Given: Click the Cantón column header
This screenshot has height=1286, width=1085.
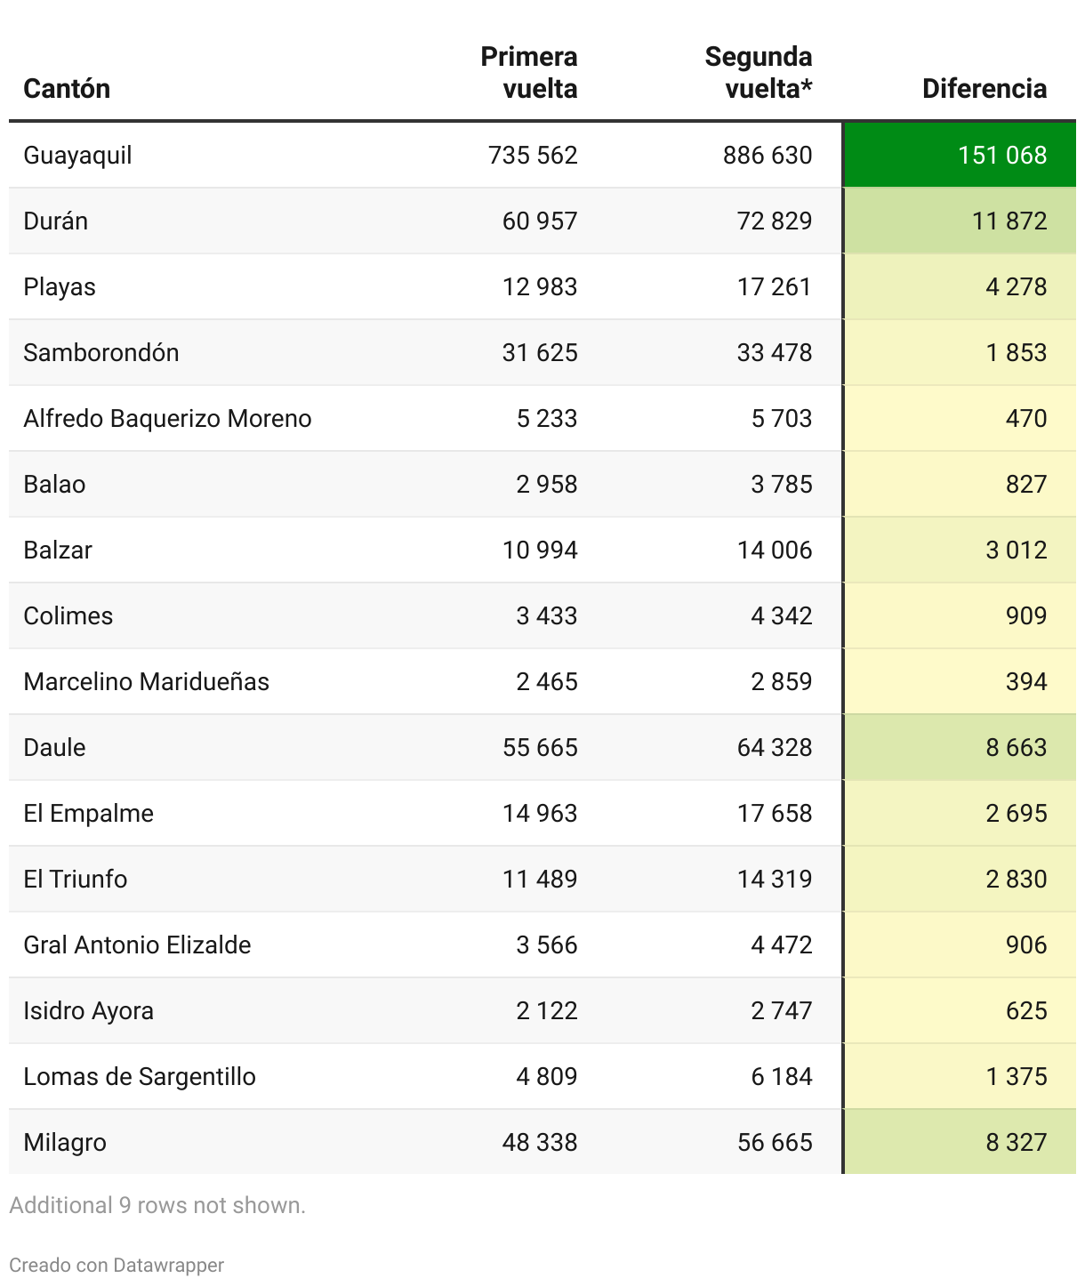Looking at the screenshot, I should point(67,88).
